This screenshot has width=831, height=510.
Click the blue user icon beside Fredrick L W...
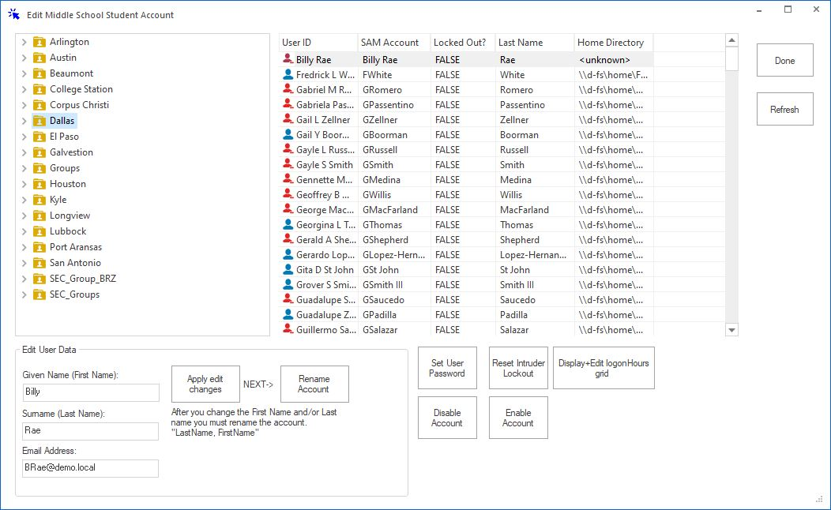click(288, 75)
